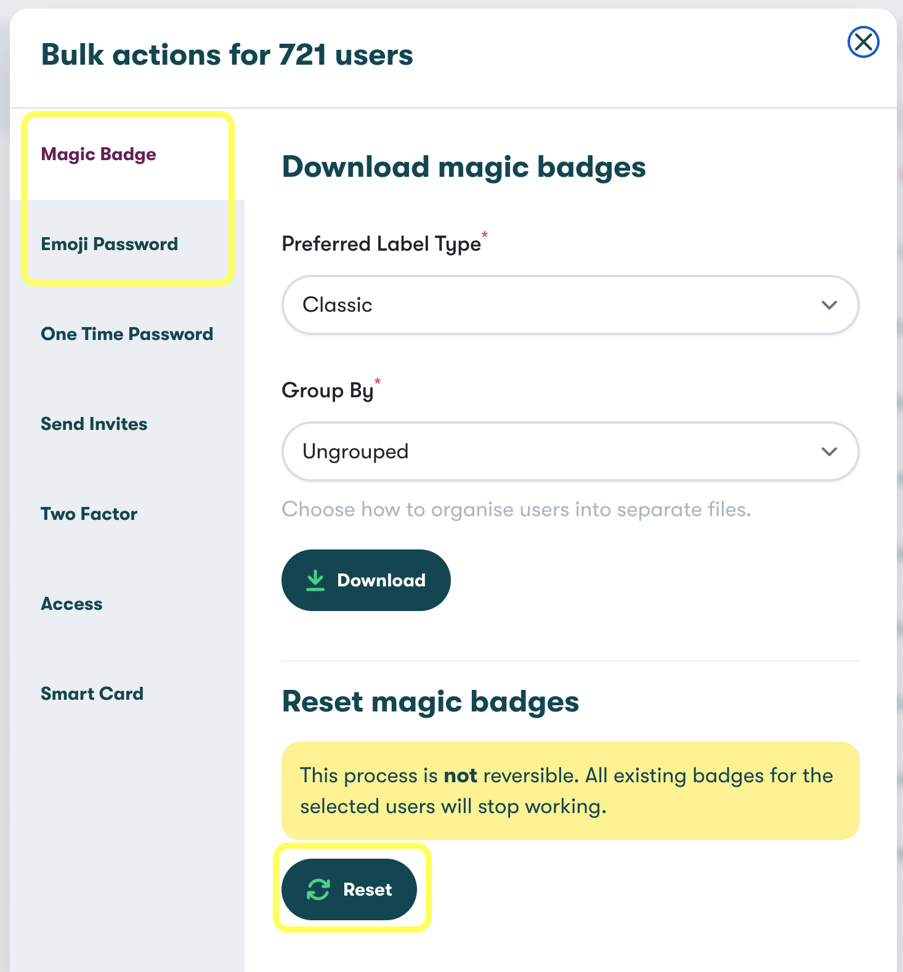Select the Magic Badge tab
This screenshot has height=972, width=903.
tap(99, 154)
